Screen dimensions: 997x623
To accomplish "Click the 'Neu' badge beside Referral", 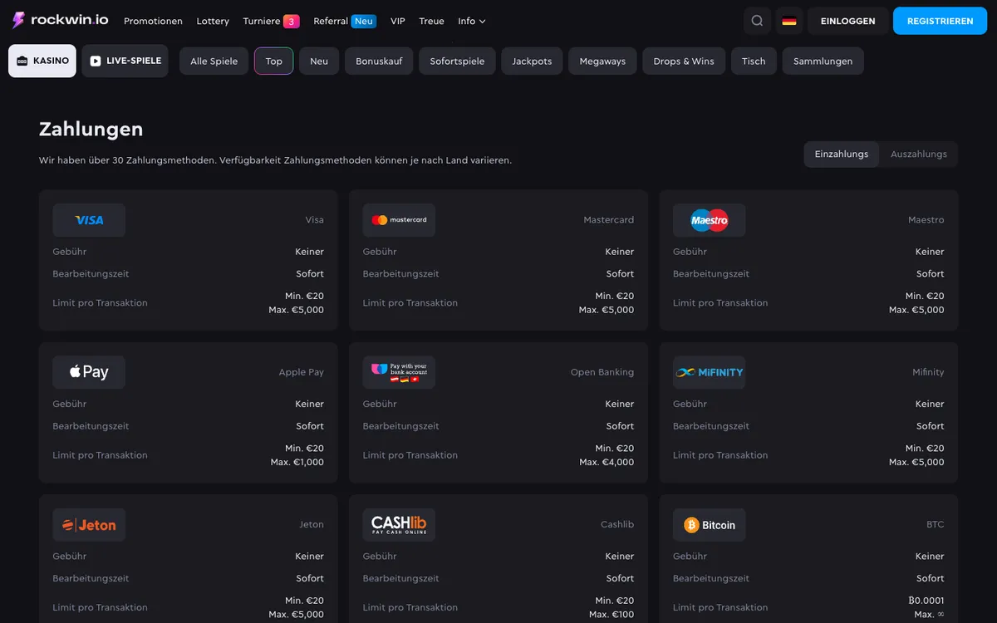I will click(363, 21).
